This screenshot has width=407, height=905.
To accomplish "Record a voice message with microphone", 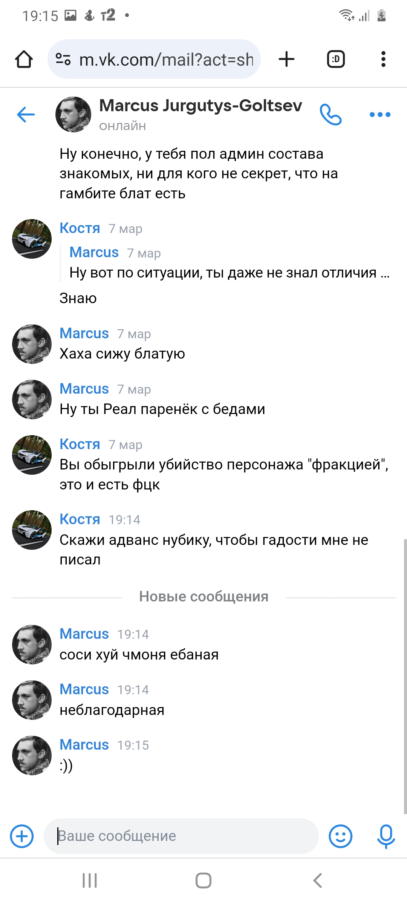I will point(386,836).
